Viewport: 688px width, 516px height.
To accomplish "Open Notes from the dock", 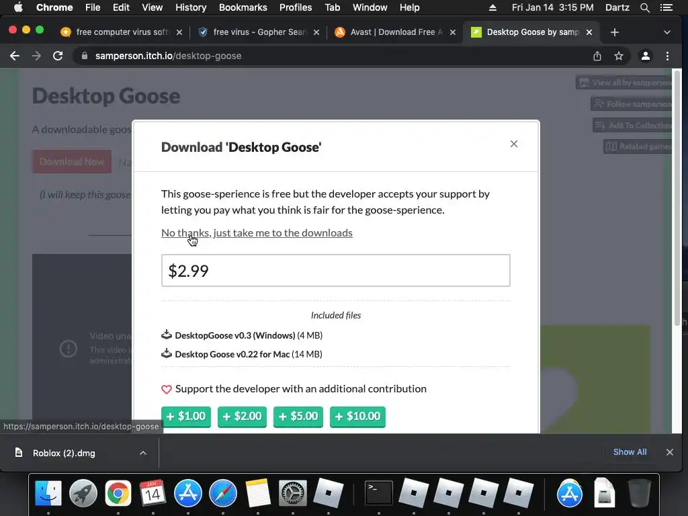I will 258,493.
